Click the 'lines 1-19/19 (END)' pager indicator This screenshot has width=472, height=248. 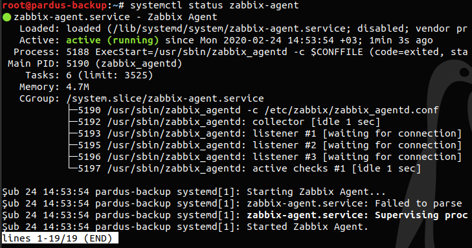coord(60,238)
